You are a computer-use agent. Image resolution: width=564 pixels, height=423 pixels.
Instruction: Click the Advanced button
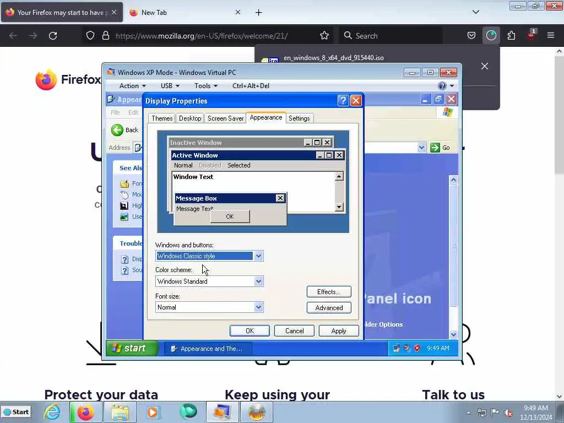tap(329, 307)
